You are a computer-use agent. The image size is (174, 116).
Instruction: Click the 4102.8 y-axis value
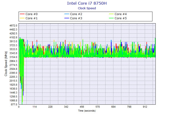[x=13, y=37]
